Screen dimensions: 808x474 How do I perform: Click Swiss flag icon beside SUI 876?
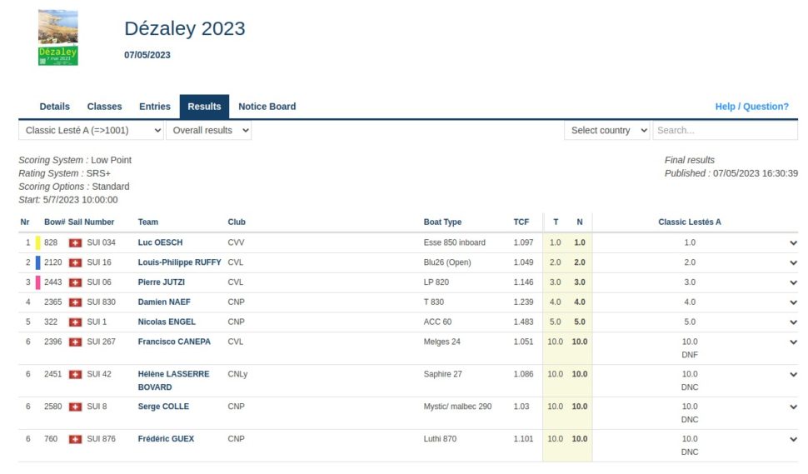coord(76,439)
